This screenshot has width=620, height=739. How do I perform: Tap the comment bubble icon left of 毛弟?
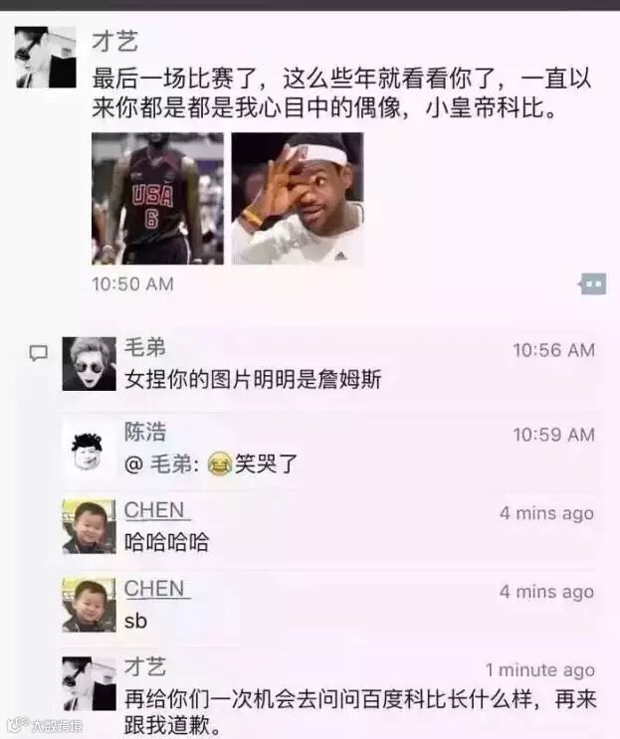[38, 353]
